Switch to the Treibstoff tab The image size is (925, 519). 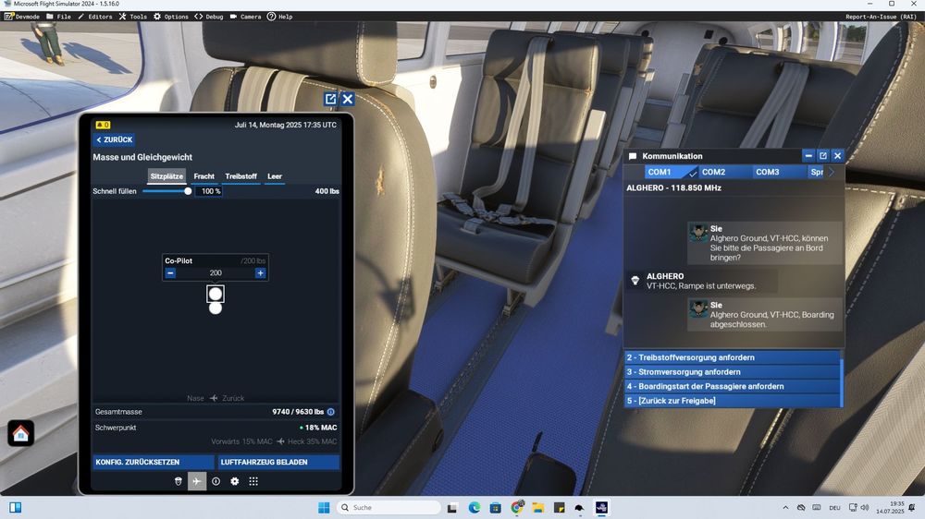(241, 176)
